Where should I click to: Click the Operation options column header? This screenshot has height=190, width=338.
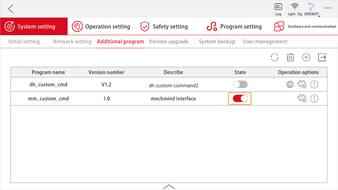(298, 72)
